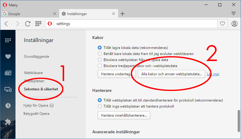
Task: Switch to the Google tab
Action: (27, 14)
